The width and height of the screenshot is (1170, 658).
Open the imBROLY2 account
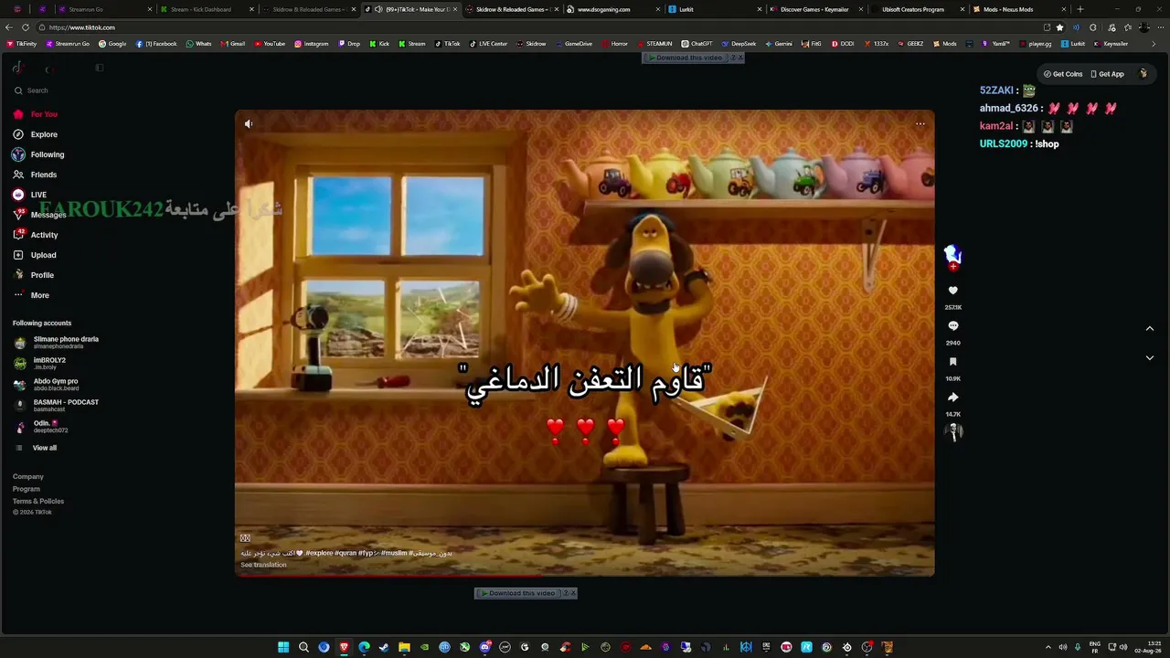point(40,364)
